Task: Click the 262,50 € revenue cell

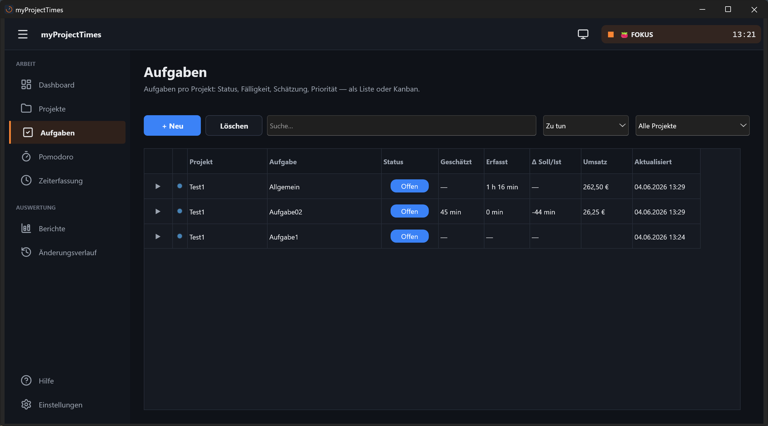Action: (607, 187)
